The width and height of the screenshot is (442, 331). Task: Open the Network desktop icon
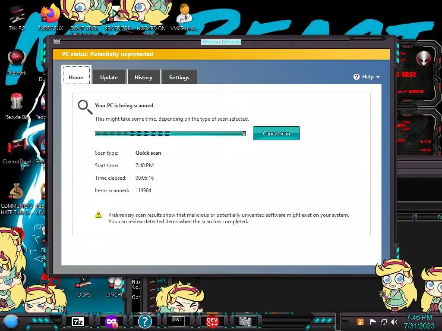click(17, 62)
